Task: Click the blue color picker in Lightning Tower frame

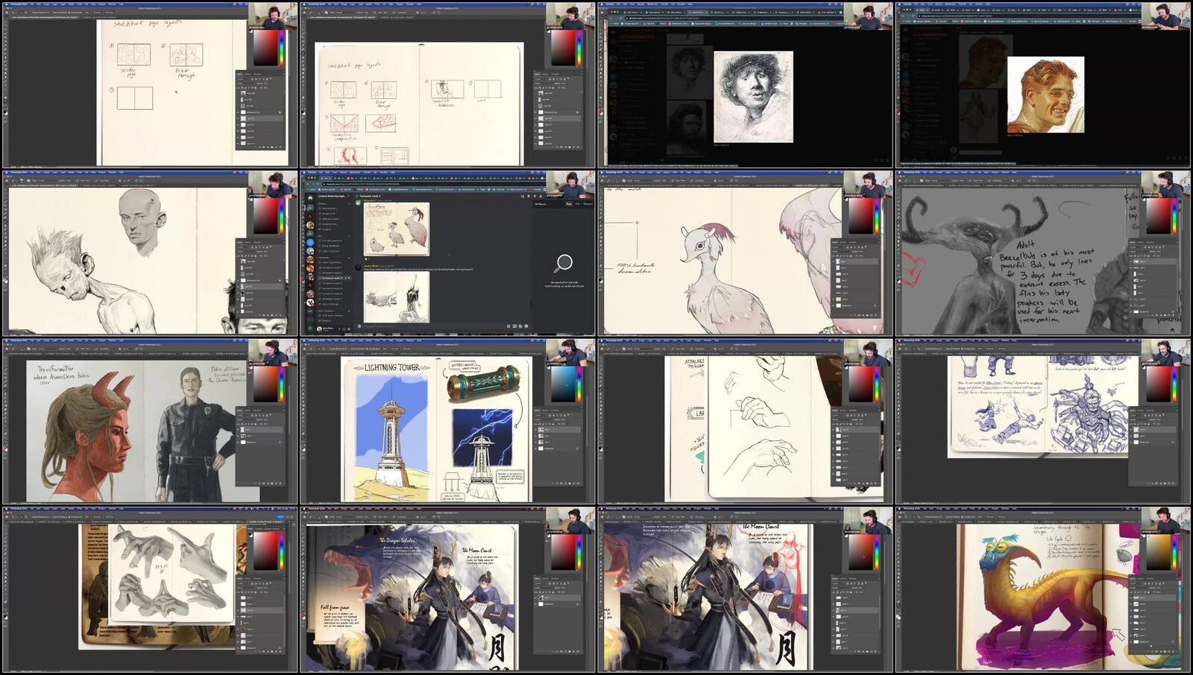Action: click(563, 384)
